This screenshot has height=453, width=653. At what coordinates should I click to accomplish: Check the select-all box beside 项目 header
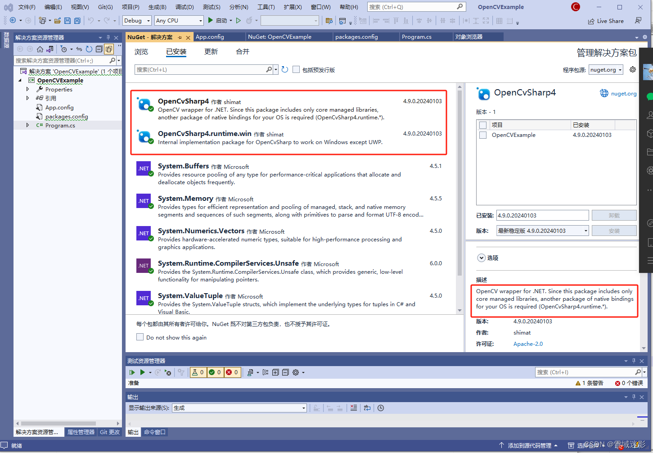click(483, 125)
